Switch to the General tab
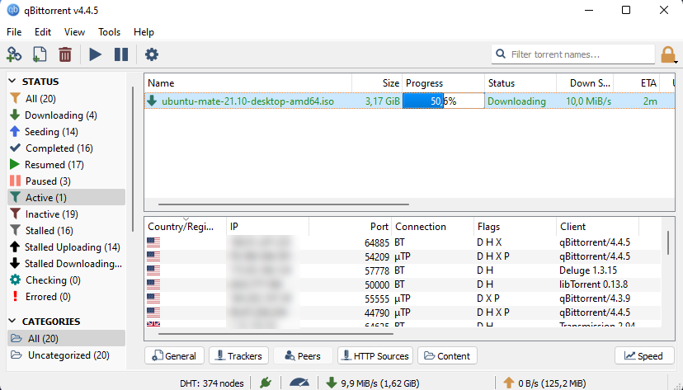Image resolution: width=683 pixels, height=390 pixels. [174, 355]
